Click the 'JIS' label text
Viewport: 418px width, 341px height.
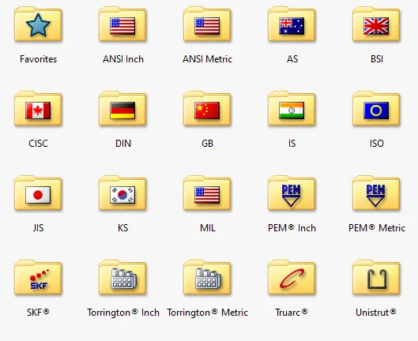click(x=39, y=228)
